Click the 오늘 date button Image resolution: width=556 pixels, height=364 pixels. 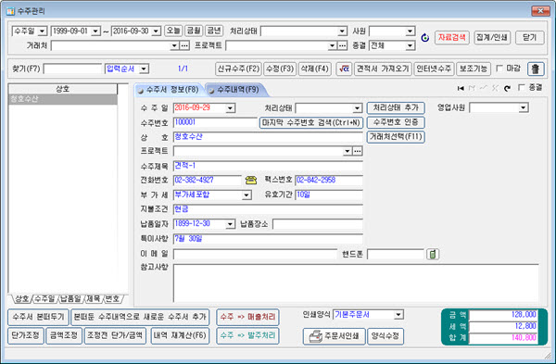pyautogui.click(x=173, y=31)
